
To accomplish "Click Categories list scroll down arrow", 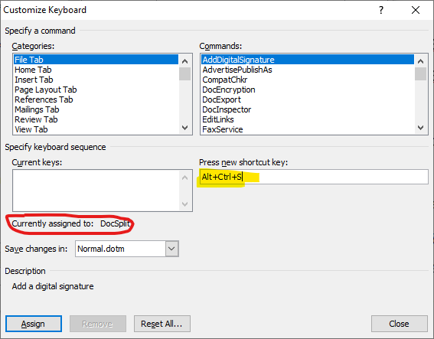I will 185,128.
